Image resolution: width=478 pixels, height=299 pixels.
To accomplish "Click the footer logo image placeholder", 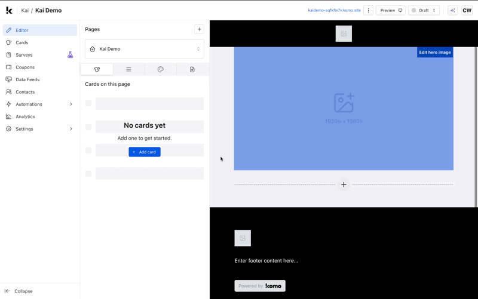I will click(x=243, y=238).
